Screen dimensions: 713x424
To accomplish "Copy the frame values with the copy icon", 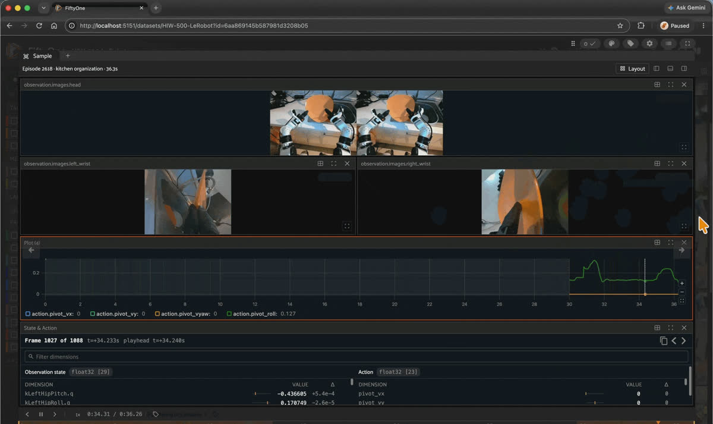I will pyautogui.click(x=664, y=341).
